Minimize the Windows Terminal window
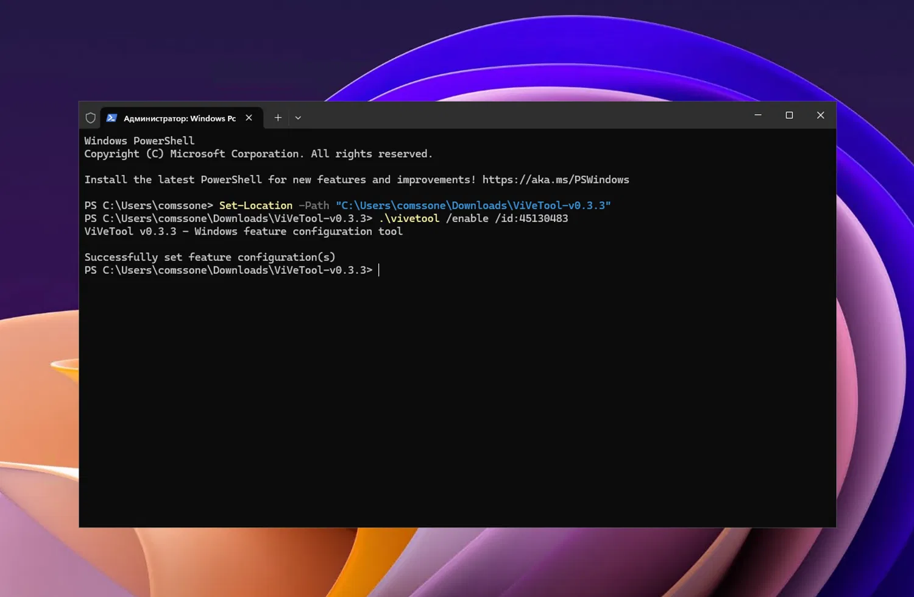Viewport: 914px width, 597px height. pyautogui.click(x=758, y=115)
